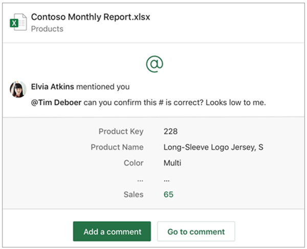Click Elvia Atkins' profile avatar
Screen dimensions: 307x249
[x=18, y=89]
